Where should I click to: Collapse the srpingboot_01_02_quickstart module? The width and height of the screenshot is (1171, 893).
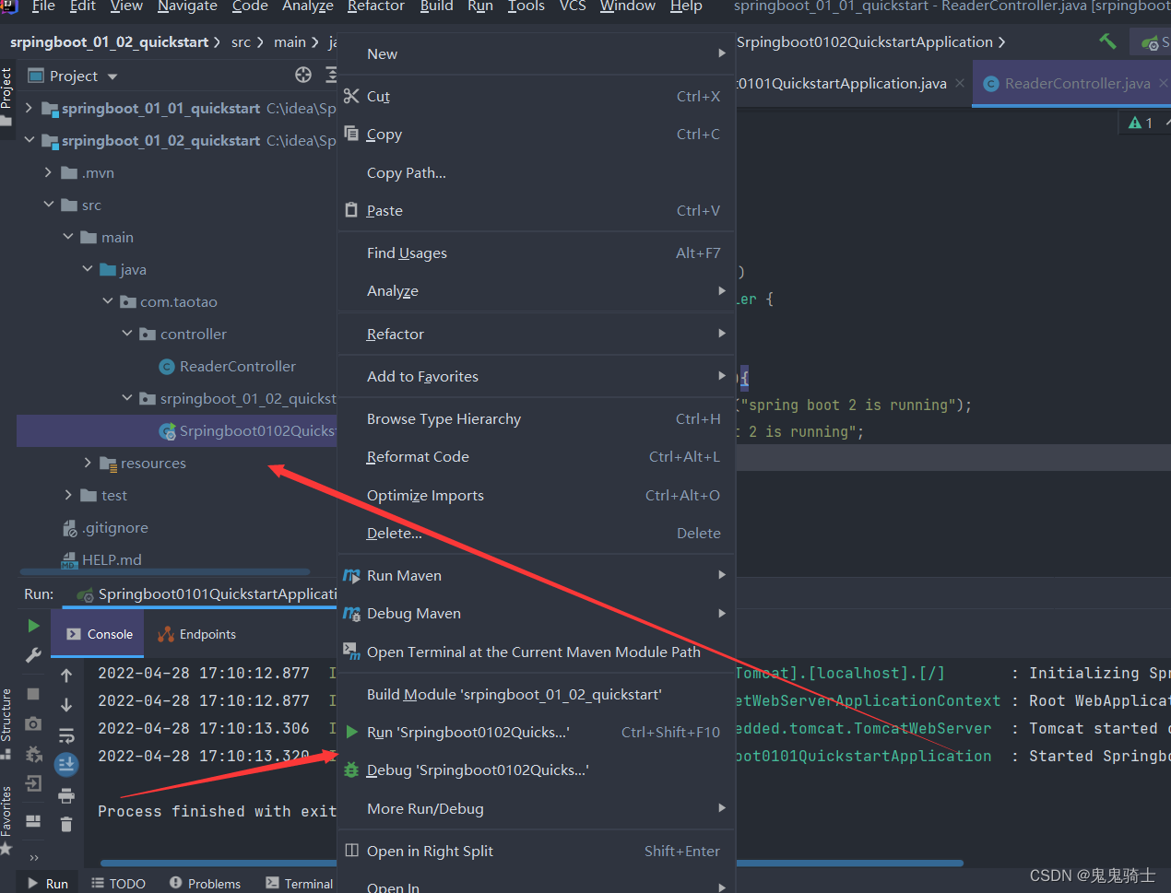[30, 140]
